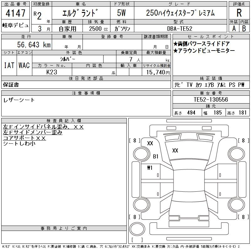The width and height of the screenshot is (251, 251).
Task: Click the spare tire circle below diagram
Action: tap(137, 229)
